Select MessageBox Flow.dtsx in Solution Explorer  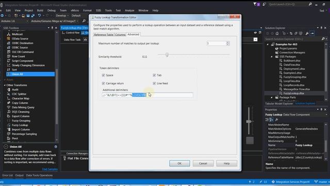pyautogui.click(x=296, y=89)
